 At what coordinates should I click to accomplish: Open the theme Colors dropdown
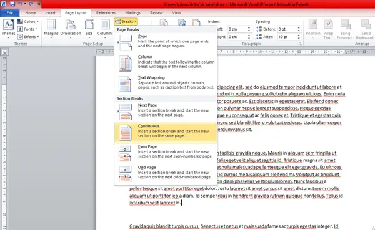pos(28,21)
